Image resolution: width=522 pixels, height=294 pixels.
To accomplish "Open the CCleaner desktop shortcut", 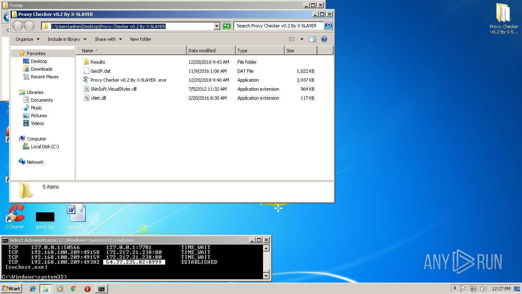I will pos(15,216).
